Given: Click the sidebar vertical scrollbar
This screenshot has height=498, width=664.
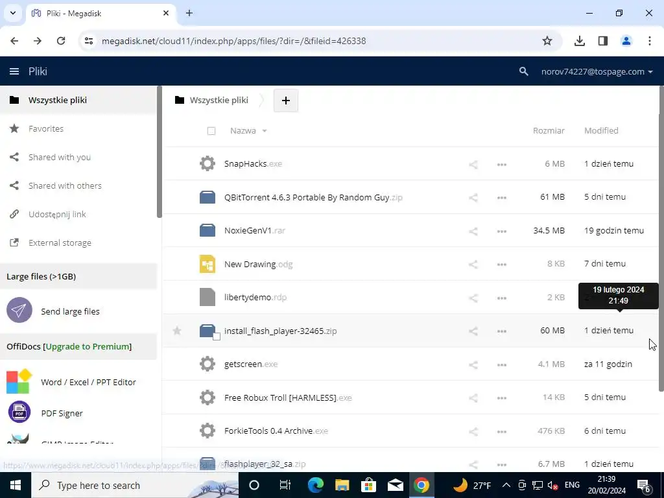Looking at the screenshot, I should point(160,152).
